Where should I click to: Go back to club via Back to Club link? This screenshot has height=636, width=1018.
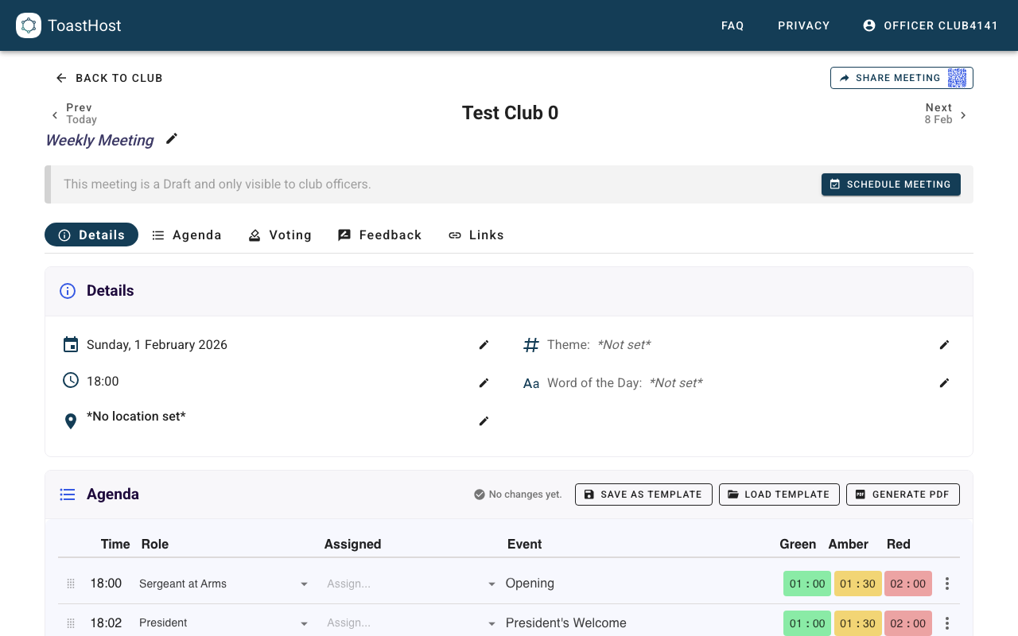click(109, 78)
